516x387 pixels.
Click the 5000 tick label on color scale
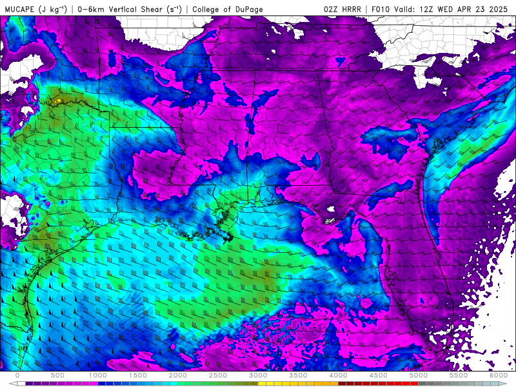(x=419, y=375)
